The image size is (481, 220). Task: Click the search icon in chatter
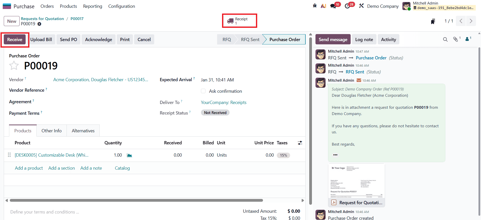point(445,40)
